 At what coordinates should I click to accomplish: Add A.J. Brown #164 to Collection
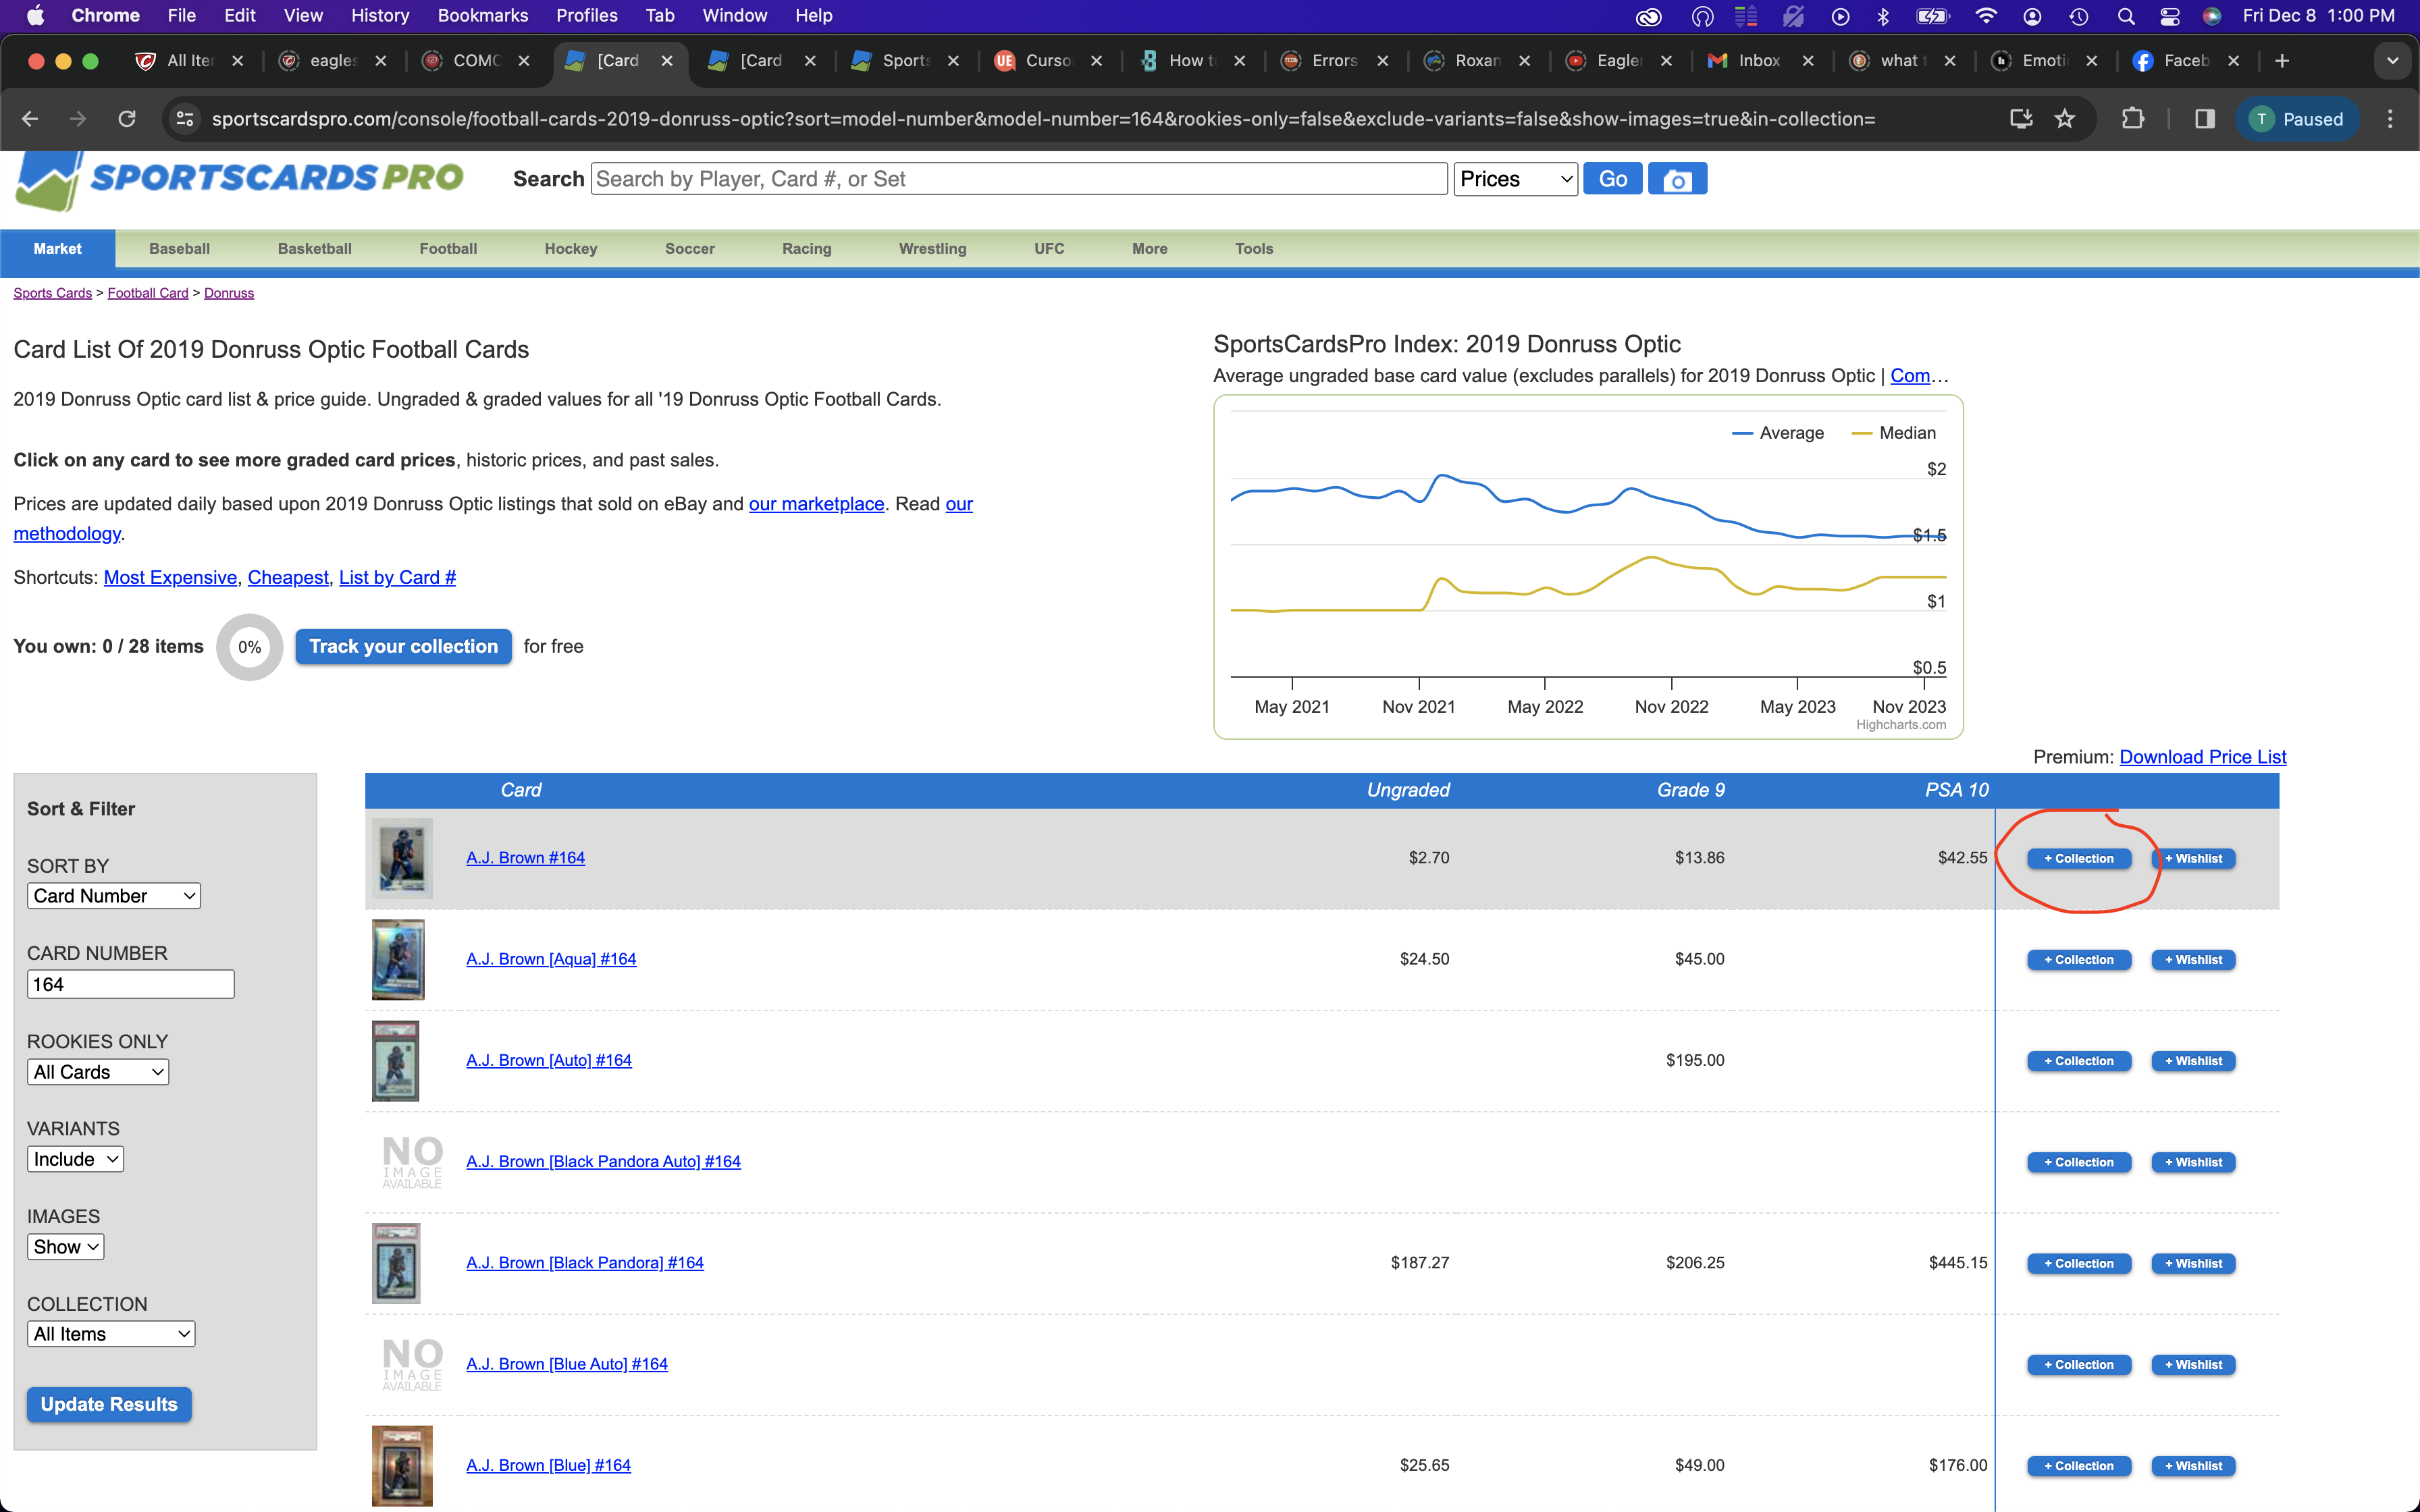tap(2078, 858)
